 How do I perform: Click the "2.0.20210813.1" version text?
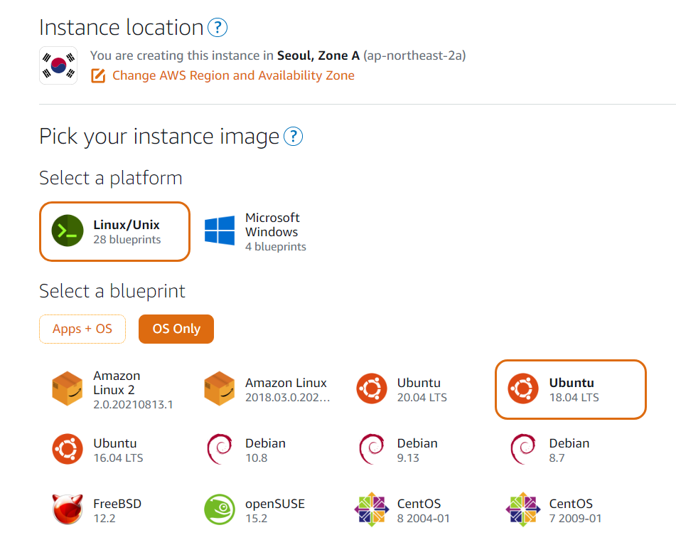click(133, 405)
